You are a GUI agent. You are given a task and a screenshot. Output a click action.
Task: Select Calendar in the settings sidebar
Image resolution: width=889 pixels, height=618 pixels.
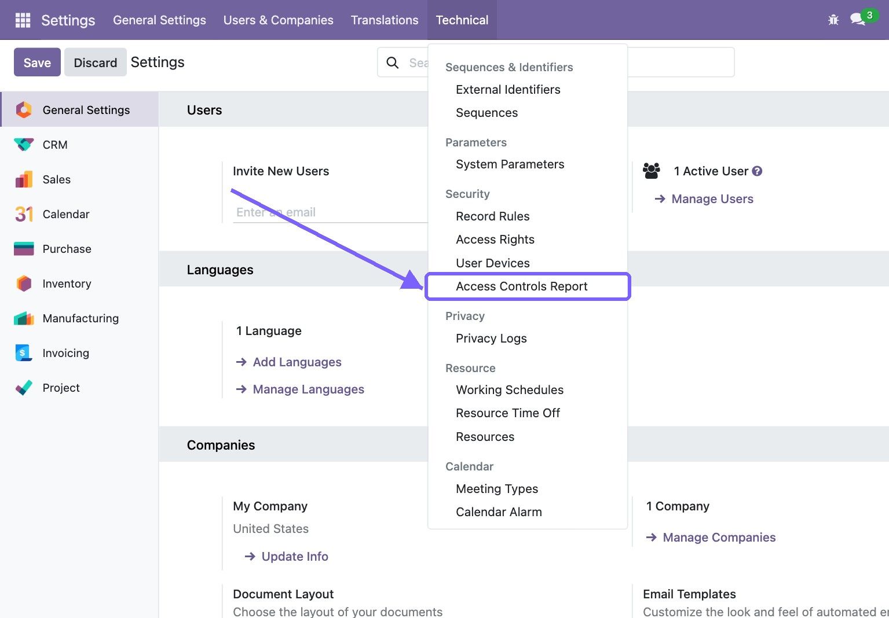coord(79,214)
